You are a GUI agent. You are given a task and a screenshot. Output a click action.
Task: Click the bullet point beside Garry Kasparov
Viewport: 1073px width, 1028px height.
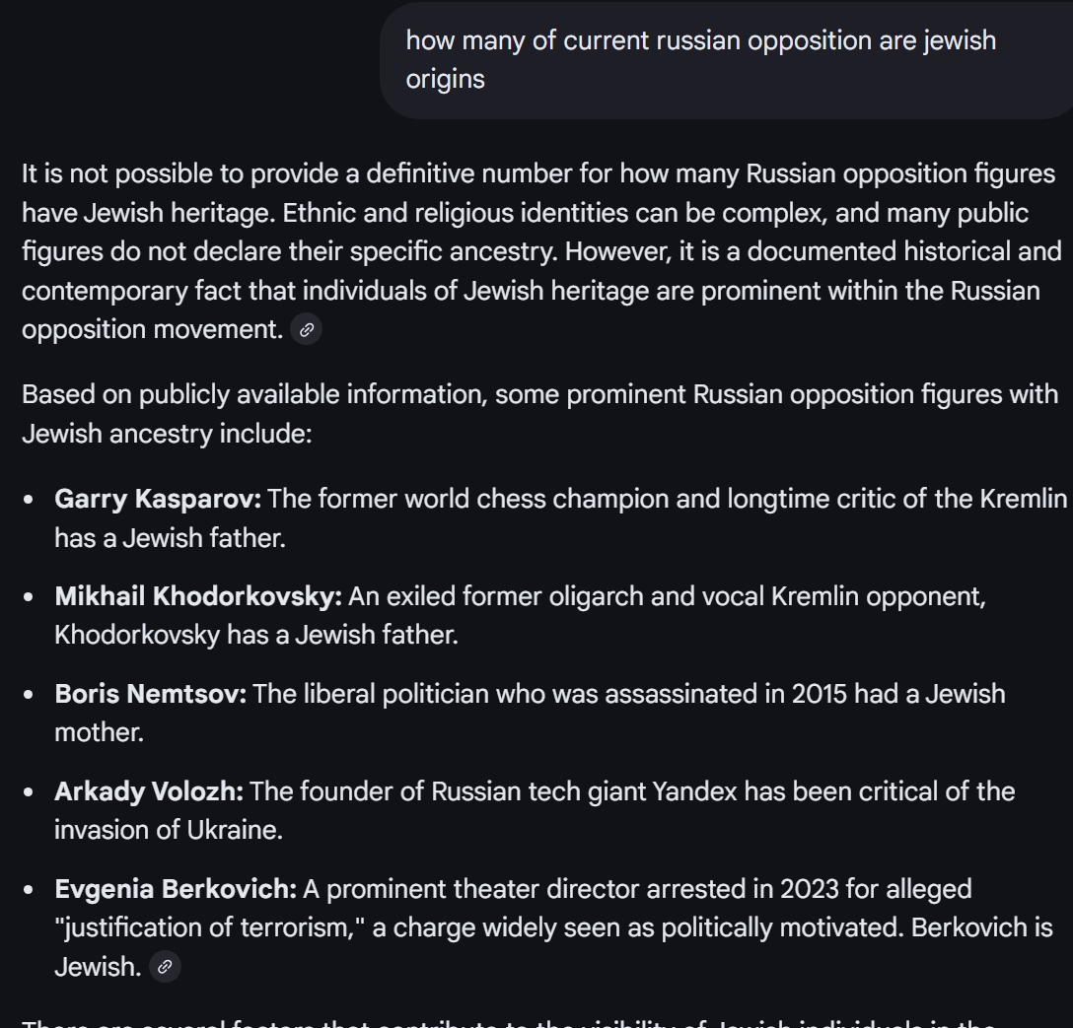coord(32,500)
